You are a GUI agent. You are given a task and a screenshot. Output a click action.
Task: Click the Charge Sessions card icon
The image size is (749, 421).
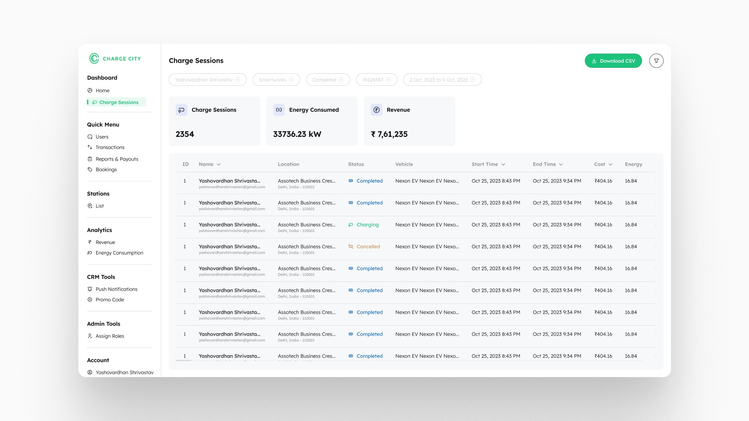[181, 110]
